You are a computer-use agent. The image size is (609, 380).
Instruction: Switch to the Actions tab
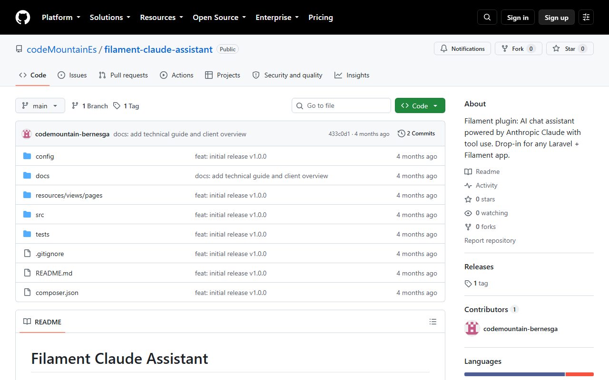pyautogui.click(x=177, y=75)
